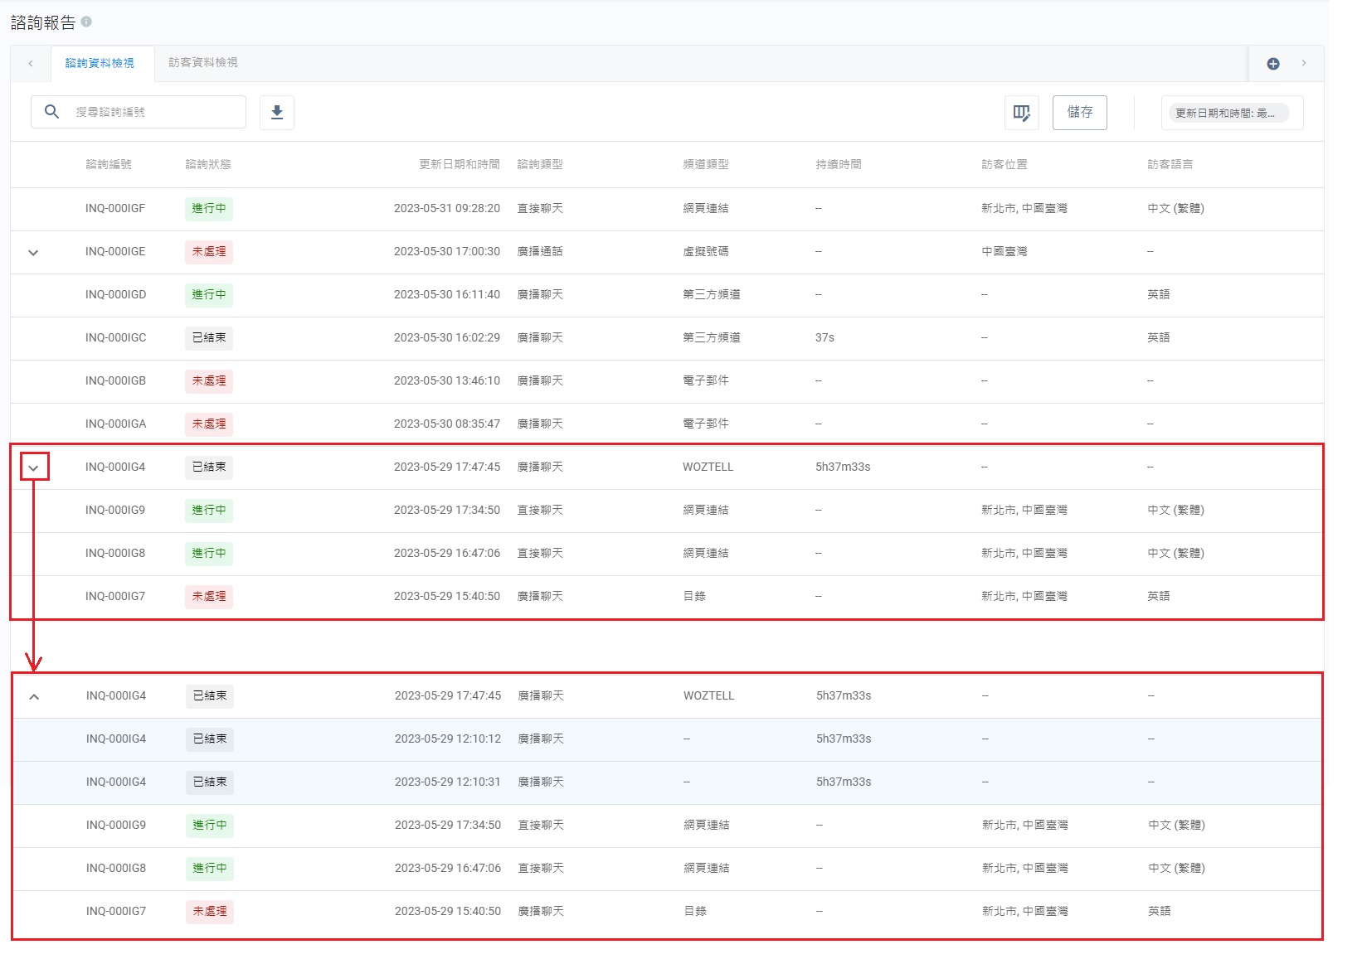This screenshot has height=959, width=1362.
Task: Collapse the expanded INQ-000IG4 row
Action: [34, 697]
